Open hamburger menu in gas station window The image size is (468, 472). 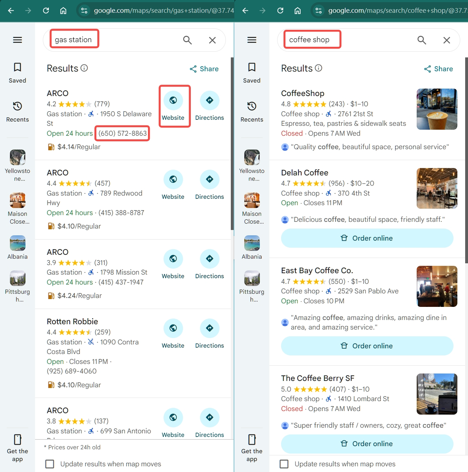[17, 40]
